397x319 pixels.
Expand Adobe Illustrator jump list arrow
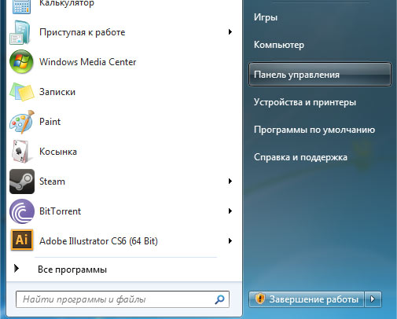click(230, 241)
